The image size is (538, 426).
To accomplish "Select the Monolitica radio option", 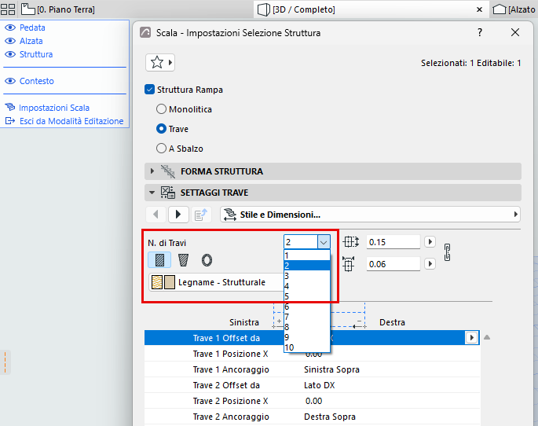I will pyautogui.click(x=161, y=109).
